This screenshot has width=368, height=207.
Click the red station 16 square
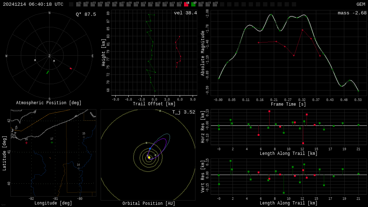click(186, 4)
